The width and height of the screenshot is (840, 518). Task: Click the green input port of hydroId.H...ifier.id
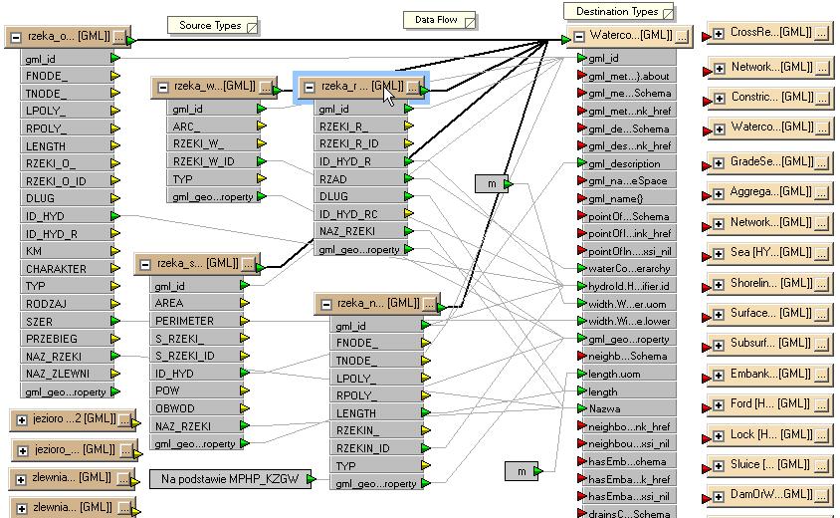coord(582,286)
